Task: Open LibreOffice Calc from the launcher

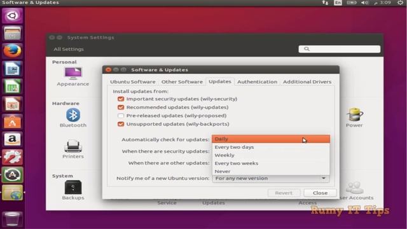Action: pos(12,87)
